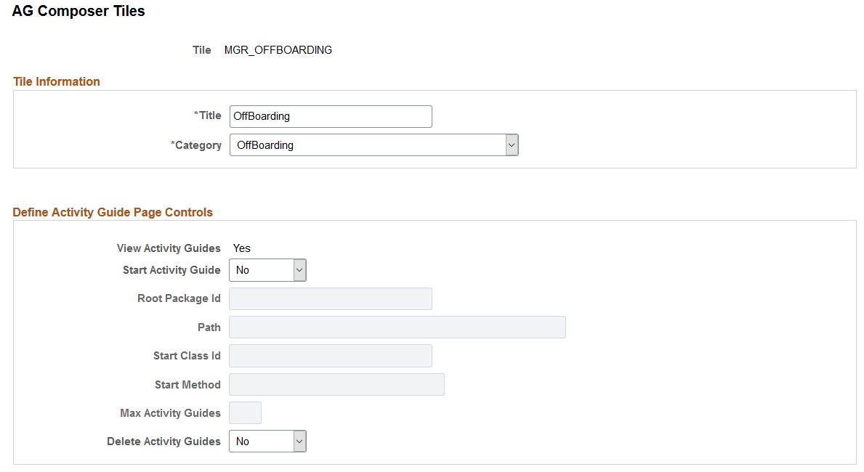Expand the Start Activity Guide dropdown
This screenshot has width=864, height=472.
pos(267,270)
